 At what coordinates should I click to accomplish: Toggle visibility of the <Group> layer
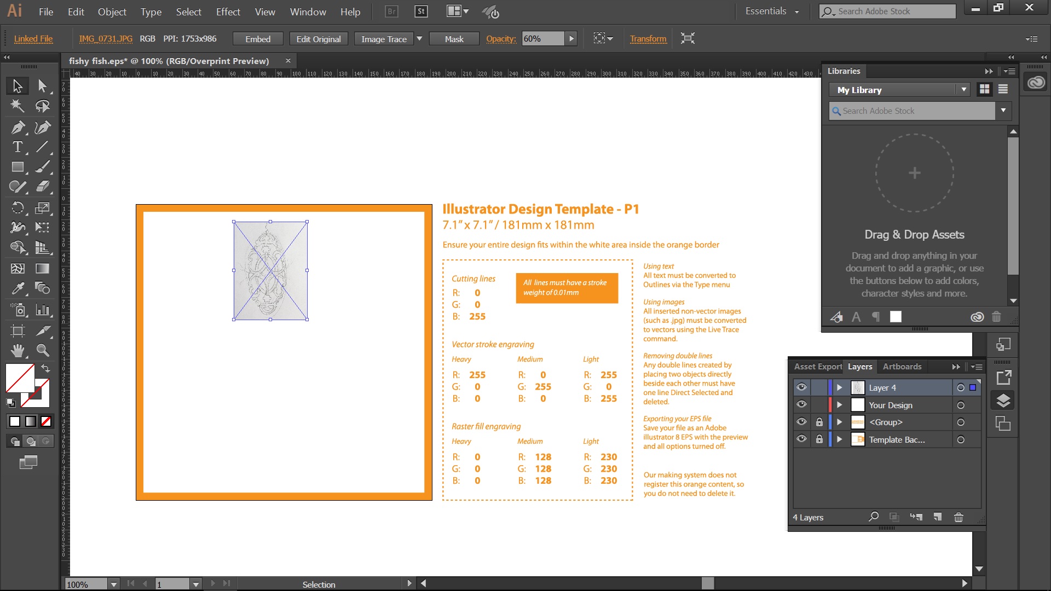(801, 422)
